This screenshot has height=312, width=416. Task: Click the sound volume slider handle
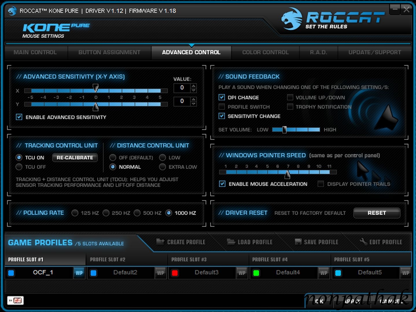coord(284,130)
